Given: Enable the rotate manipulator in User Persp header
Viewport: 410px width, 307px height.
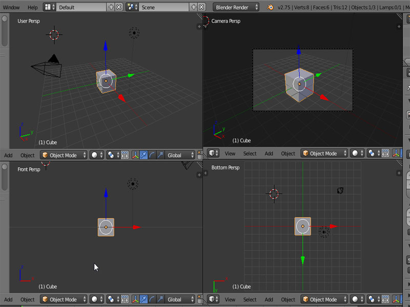Looking at the screenshot, I should (x=152, y=155).
